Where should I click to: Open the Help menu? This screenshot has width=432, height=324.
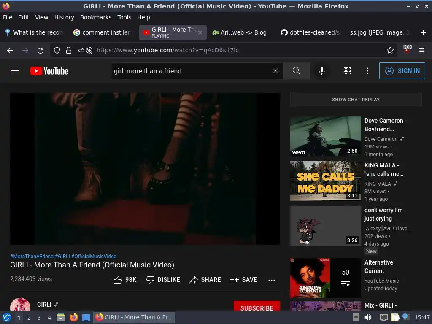(x=143, y=17)
